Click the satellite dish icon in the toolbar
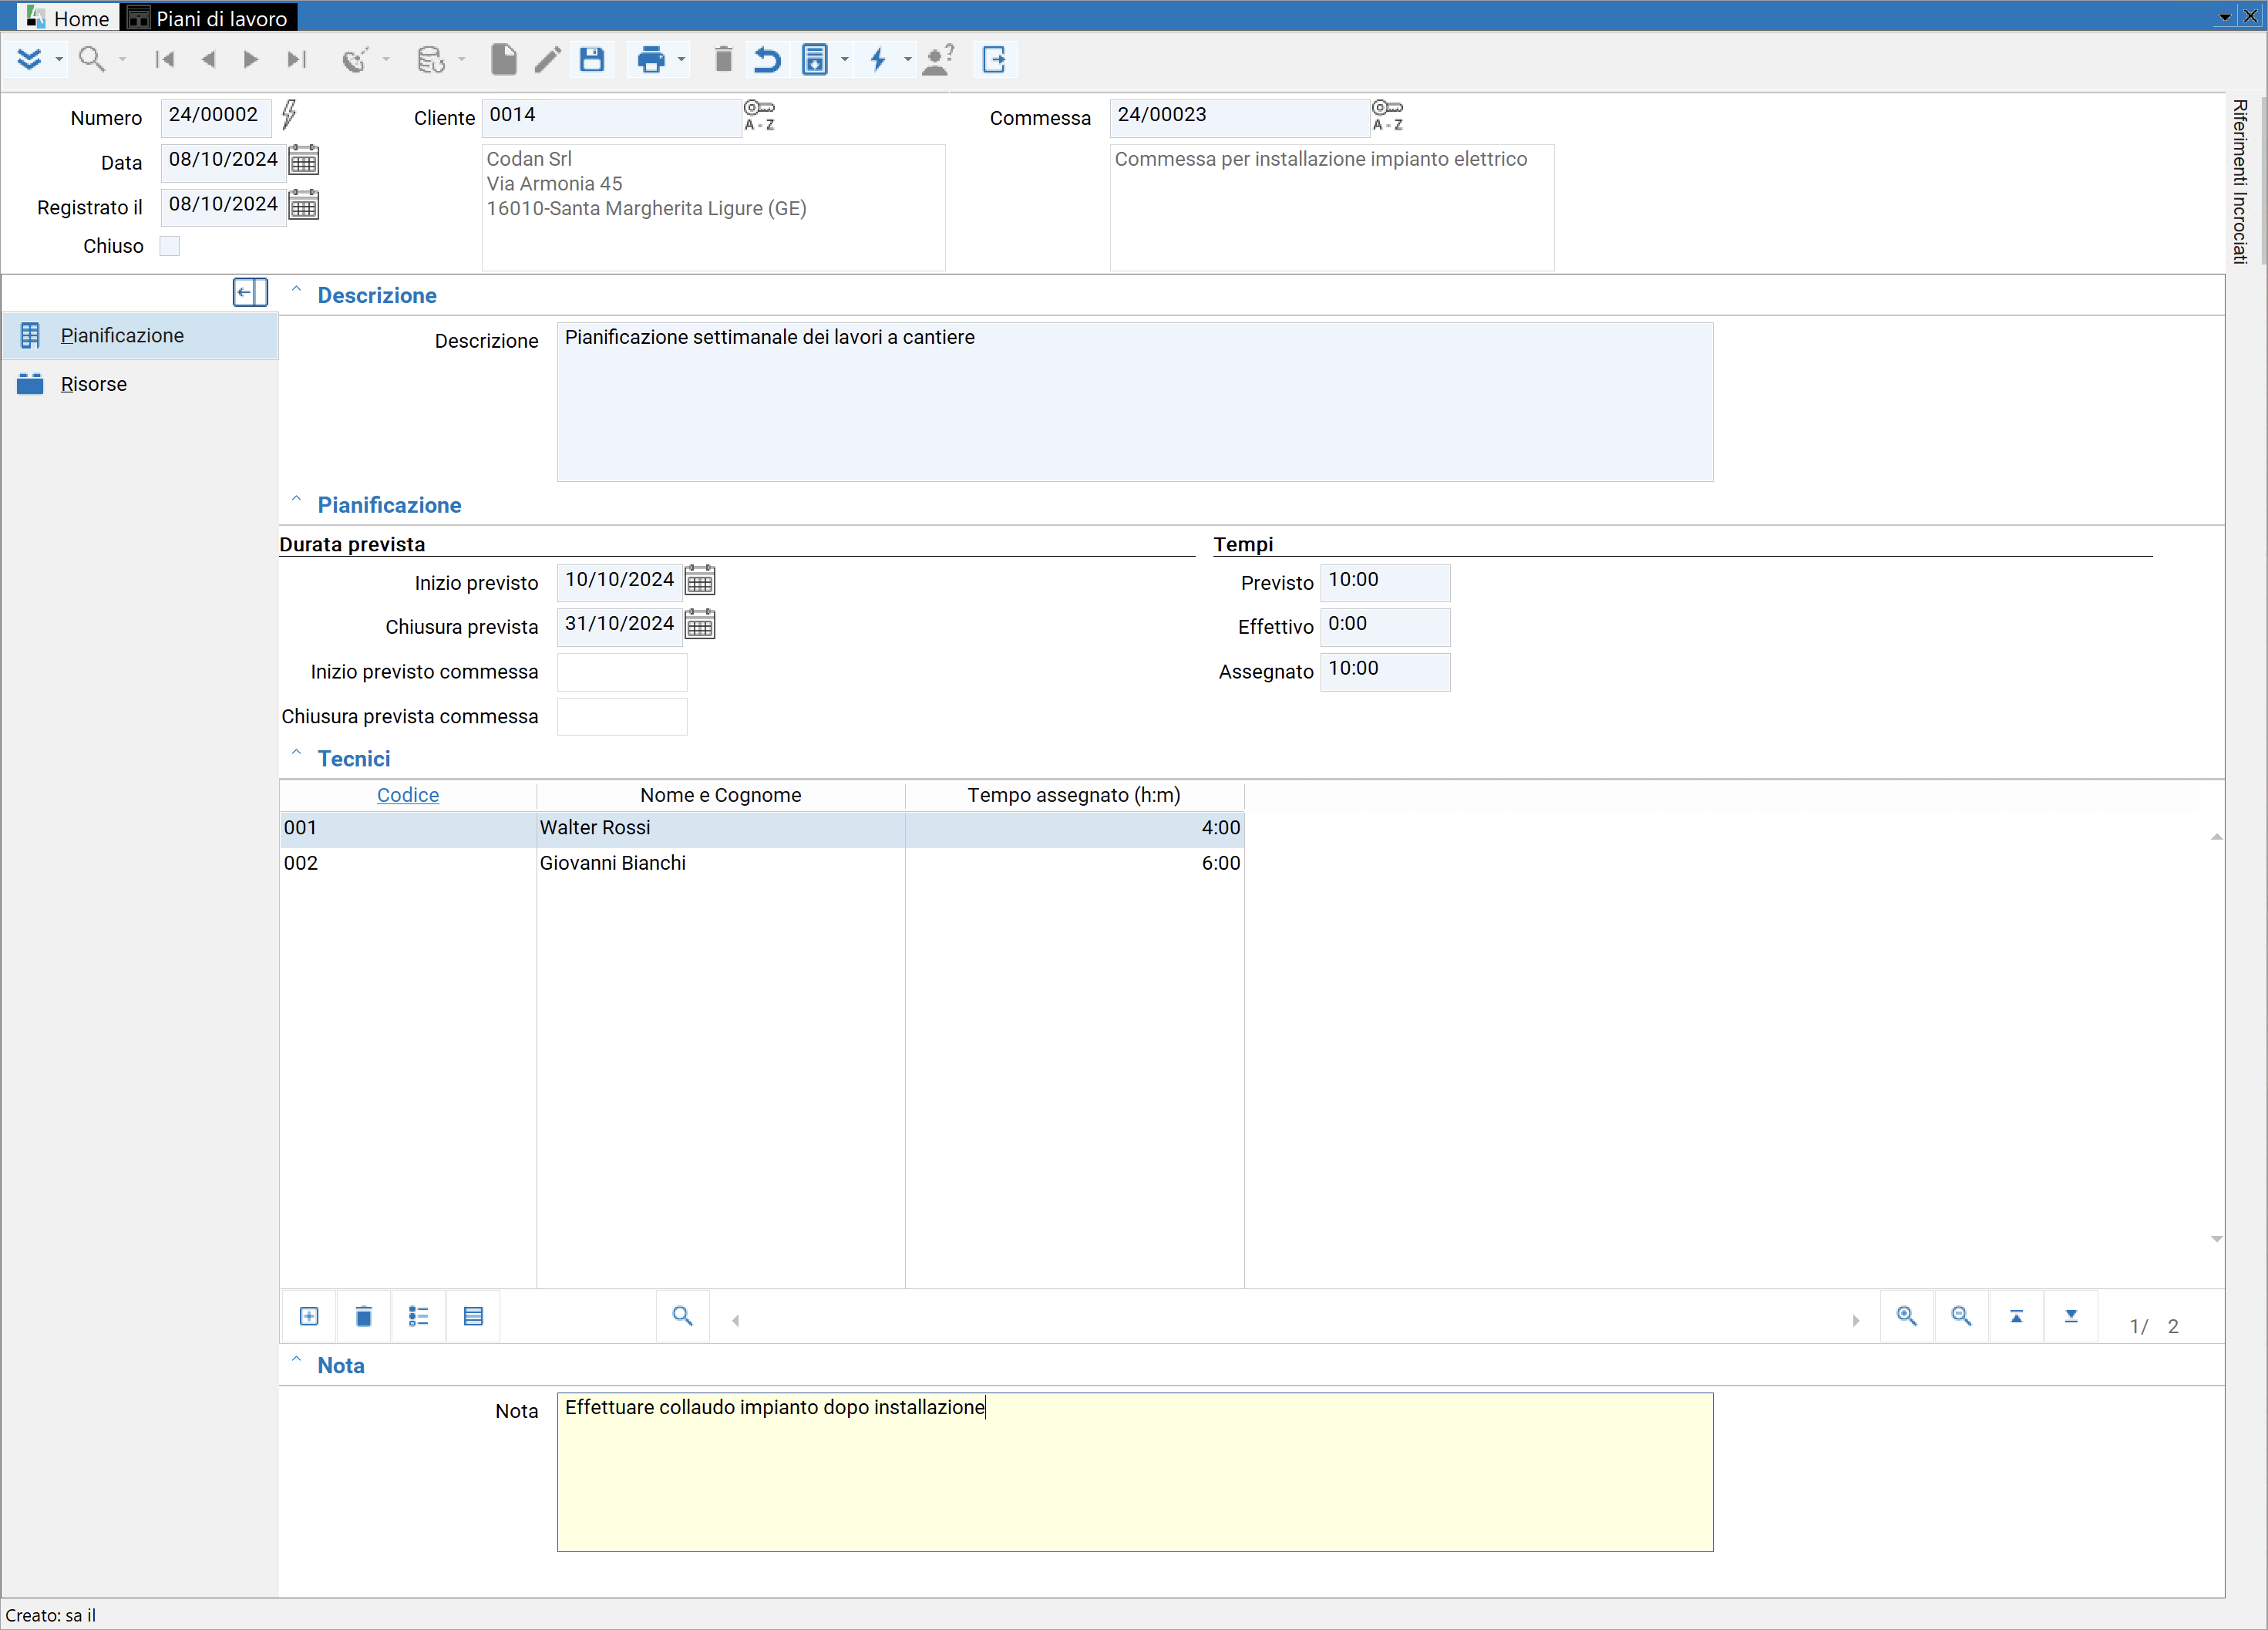Viewport: 2268px width, 1630px height. tap(355, 60)
